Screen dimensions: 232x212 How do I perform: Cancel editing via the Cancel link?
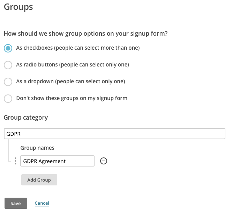pos(42,203)
